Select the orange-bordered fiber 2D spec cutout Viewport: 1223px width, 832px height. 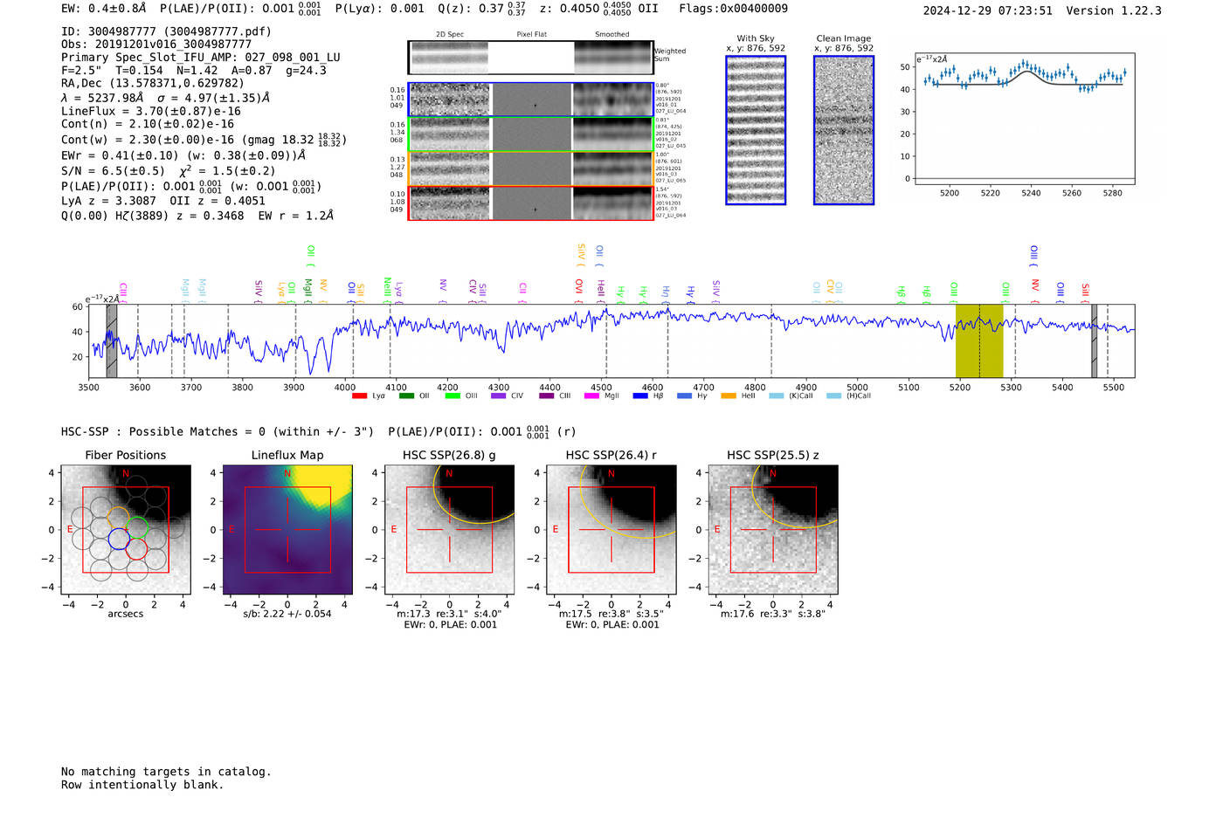pyautogui.click(x=450, y=168)
